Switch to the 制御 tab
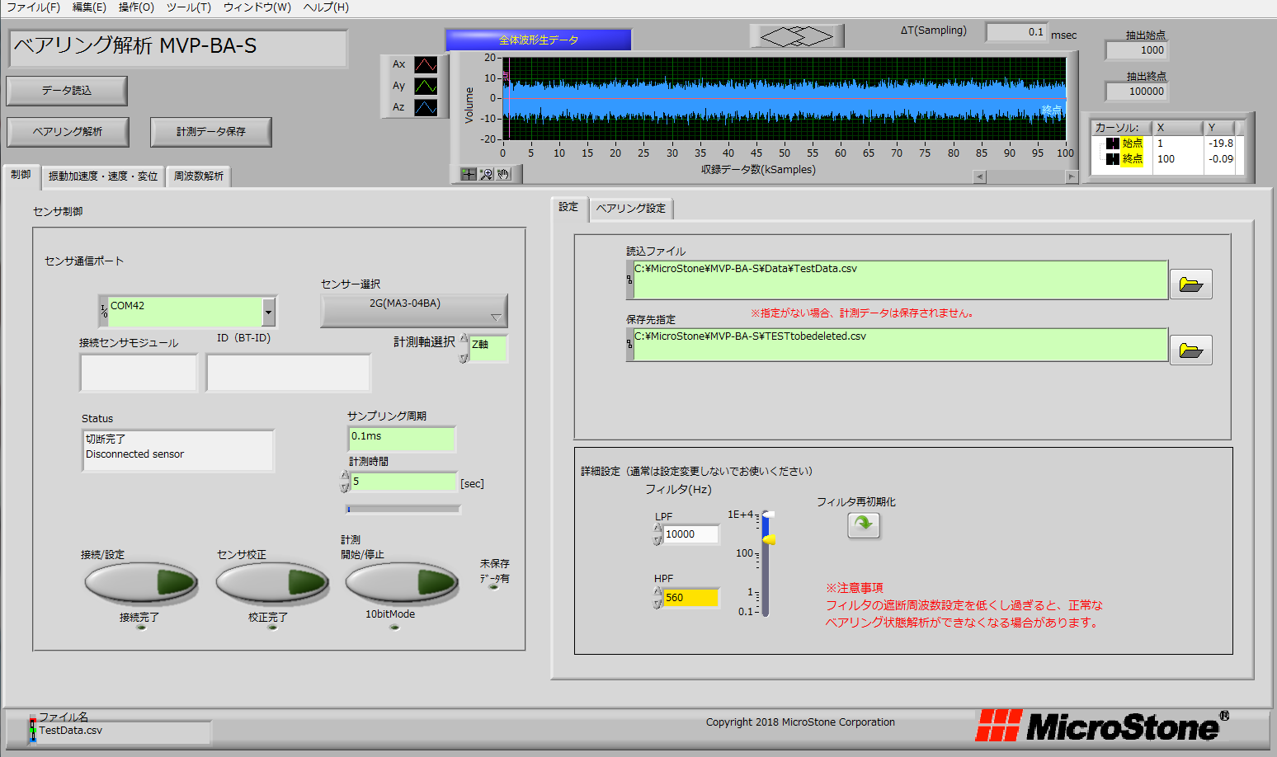 21,175
